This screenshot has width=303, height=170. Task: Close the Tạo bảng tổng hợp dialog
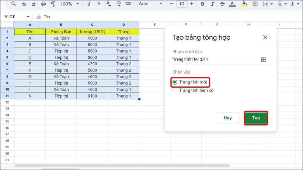click(265, 37)
